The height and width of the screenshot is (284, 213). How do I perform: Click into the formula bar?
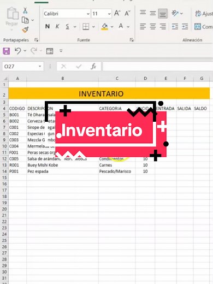[x=158, y=66]
